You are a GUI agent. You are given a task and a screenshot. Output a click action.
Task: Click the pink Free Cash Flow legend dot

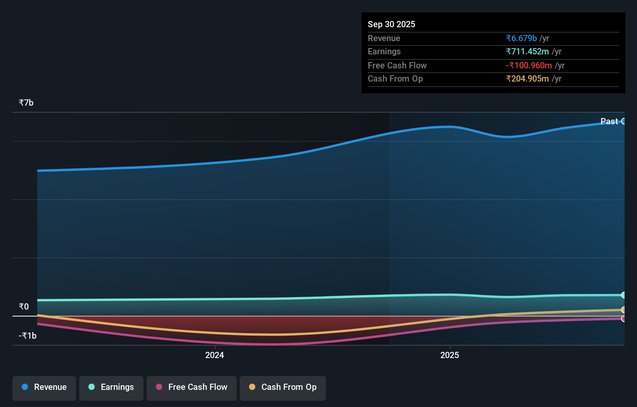pos(158,387)
